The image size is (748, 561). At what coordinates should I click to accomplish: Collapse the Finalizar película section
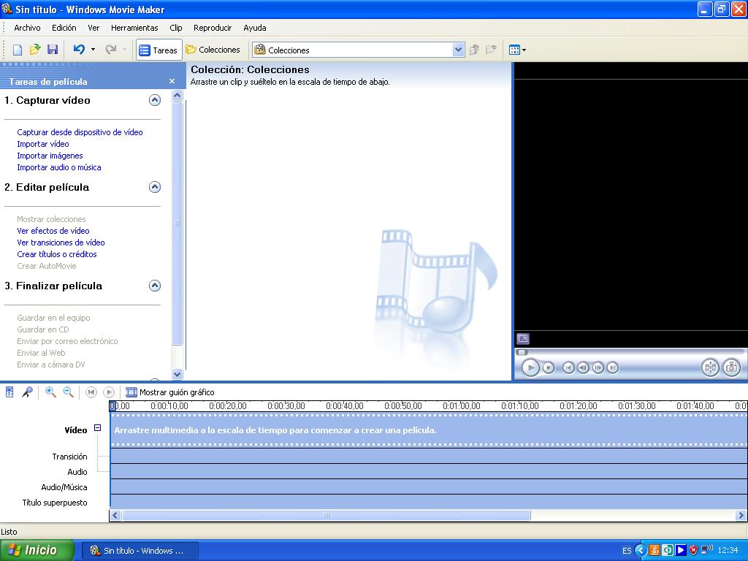(155, 286)
